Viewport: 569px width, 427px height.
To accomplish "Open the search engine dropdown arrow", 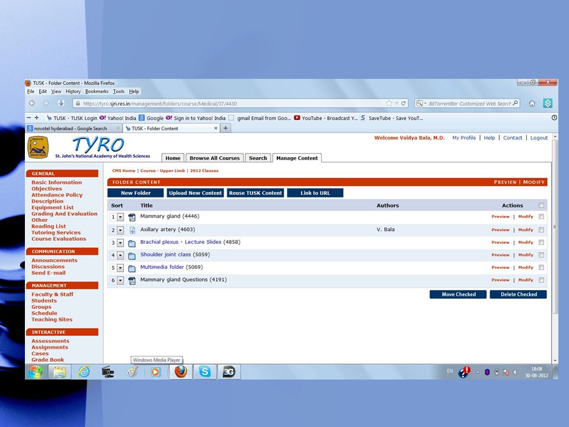I will (x=426, y=103).
